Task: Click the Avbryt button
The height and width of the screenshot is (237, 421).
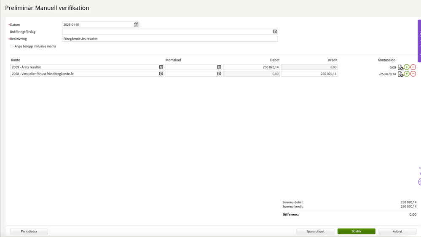Action: [x=397, y=231]
